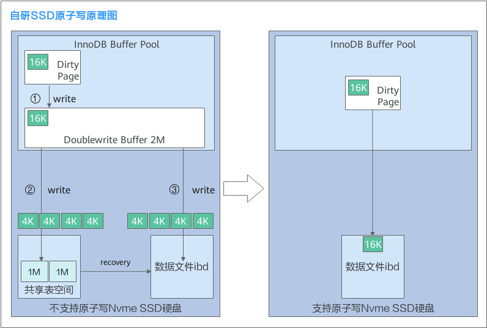
Task: Click the recovery label
Action: (x=116, y=263)
